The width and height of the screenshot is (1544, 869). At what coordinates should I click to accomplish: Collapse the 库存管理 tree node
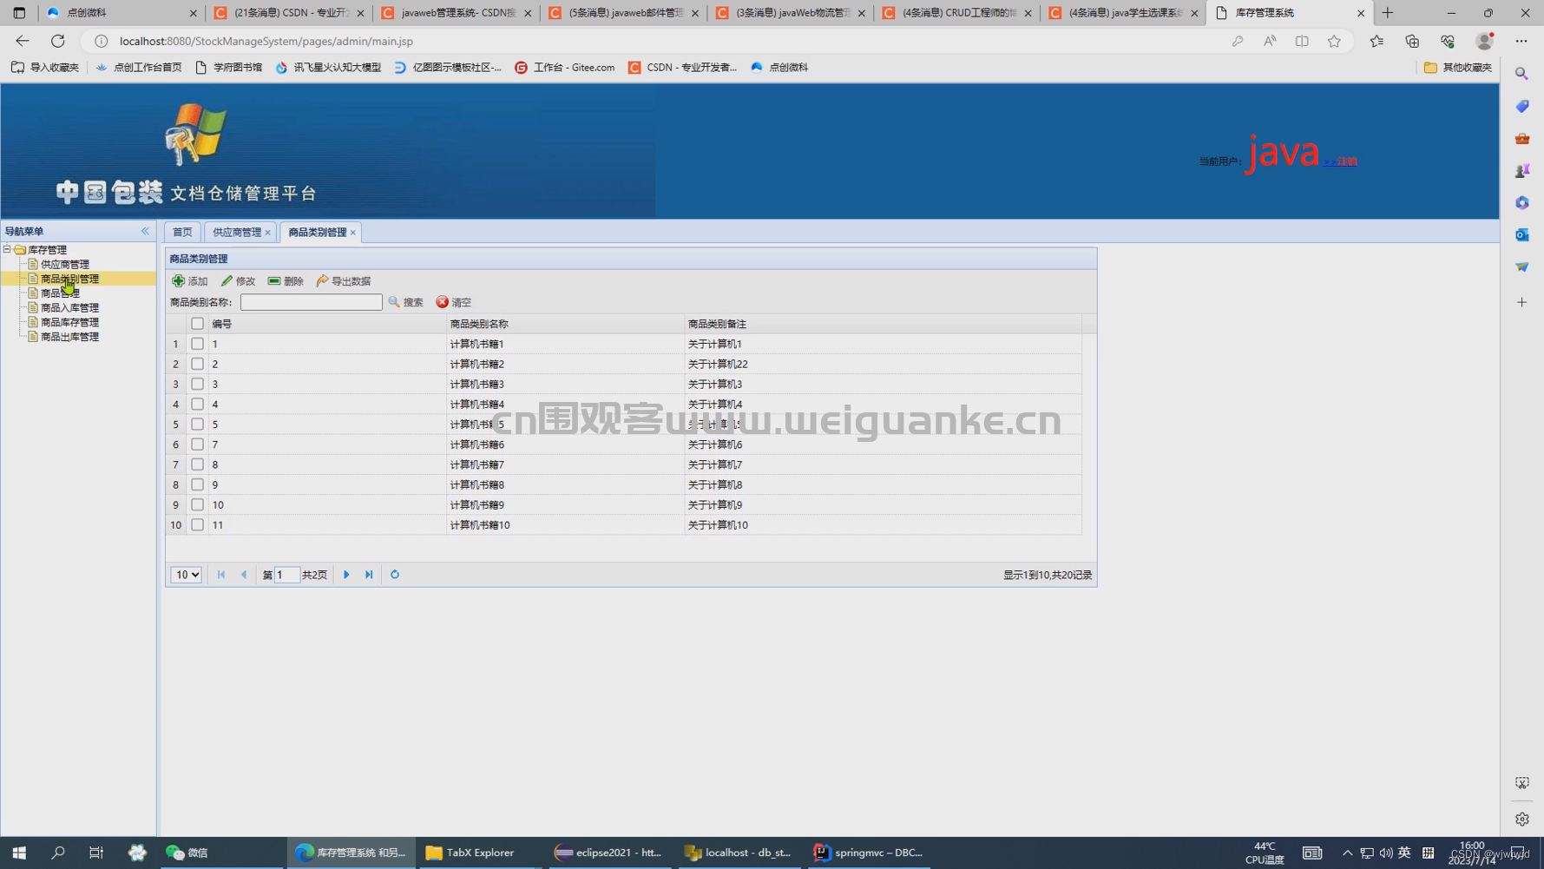(x=8, y=249)
